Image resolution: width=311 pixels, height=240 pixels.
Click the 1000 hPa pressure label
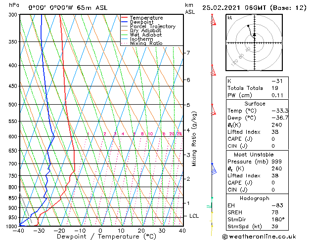pyautogui.click(x=13, y=226)
